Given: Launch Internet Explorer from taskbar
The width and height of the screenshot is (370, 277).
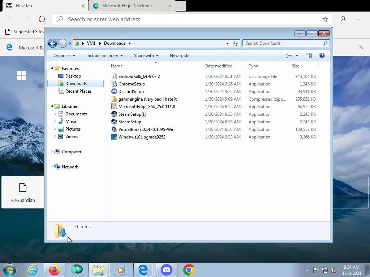Looking at the screenshot, I should point(32,270).
